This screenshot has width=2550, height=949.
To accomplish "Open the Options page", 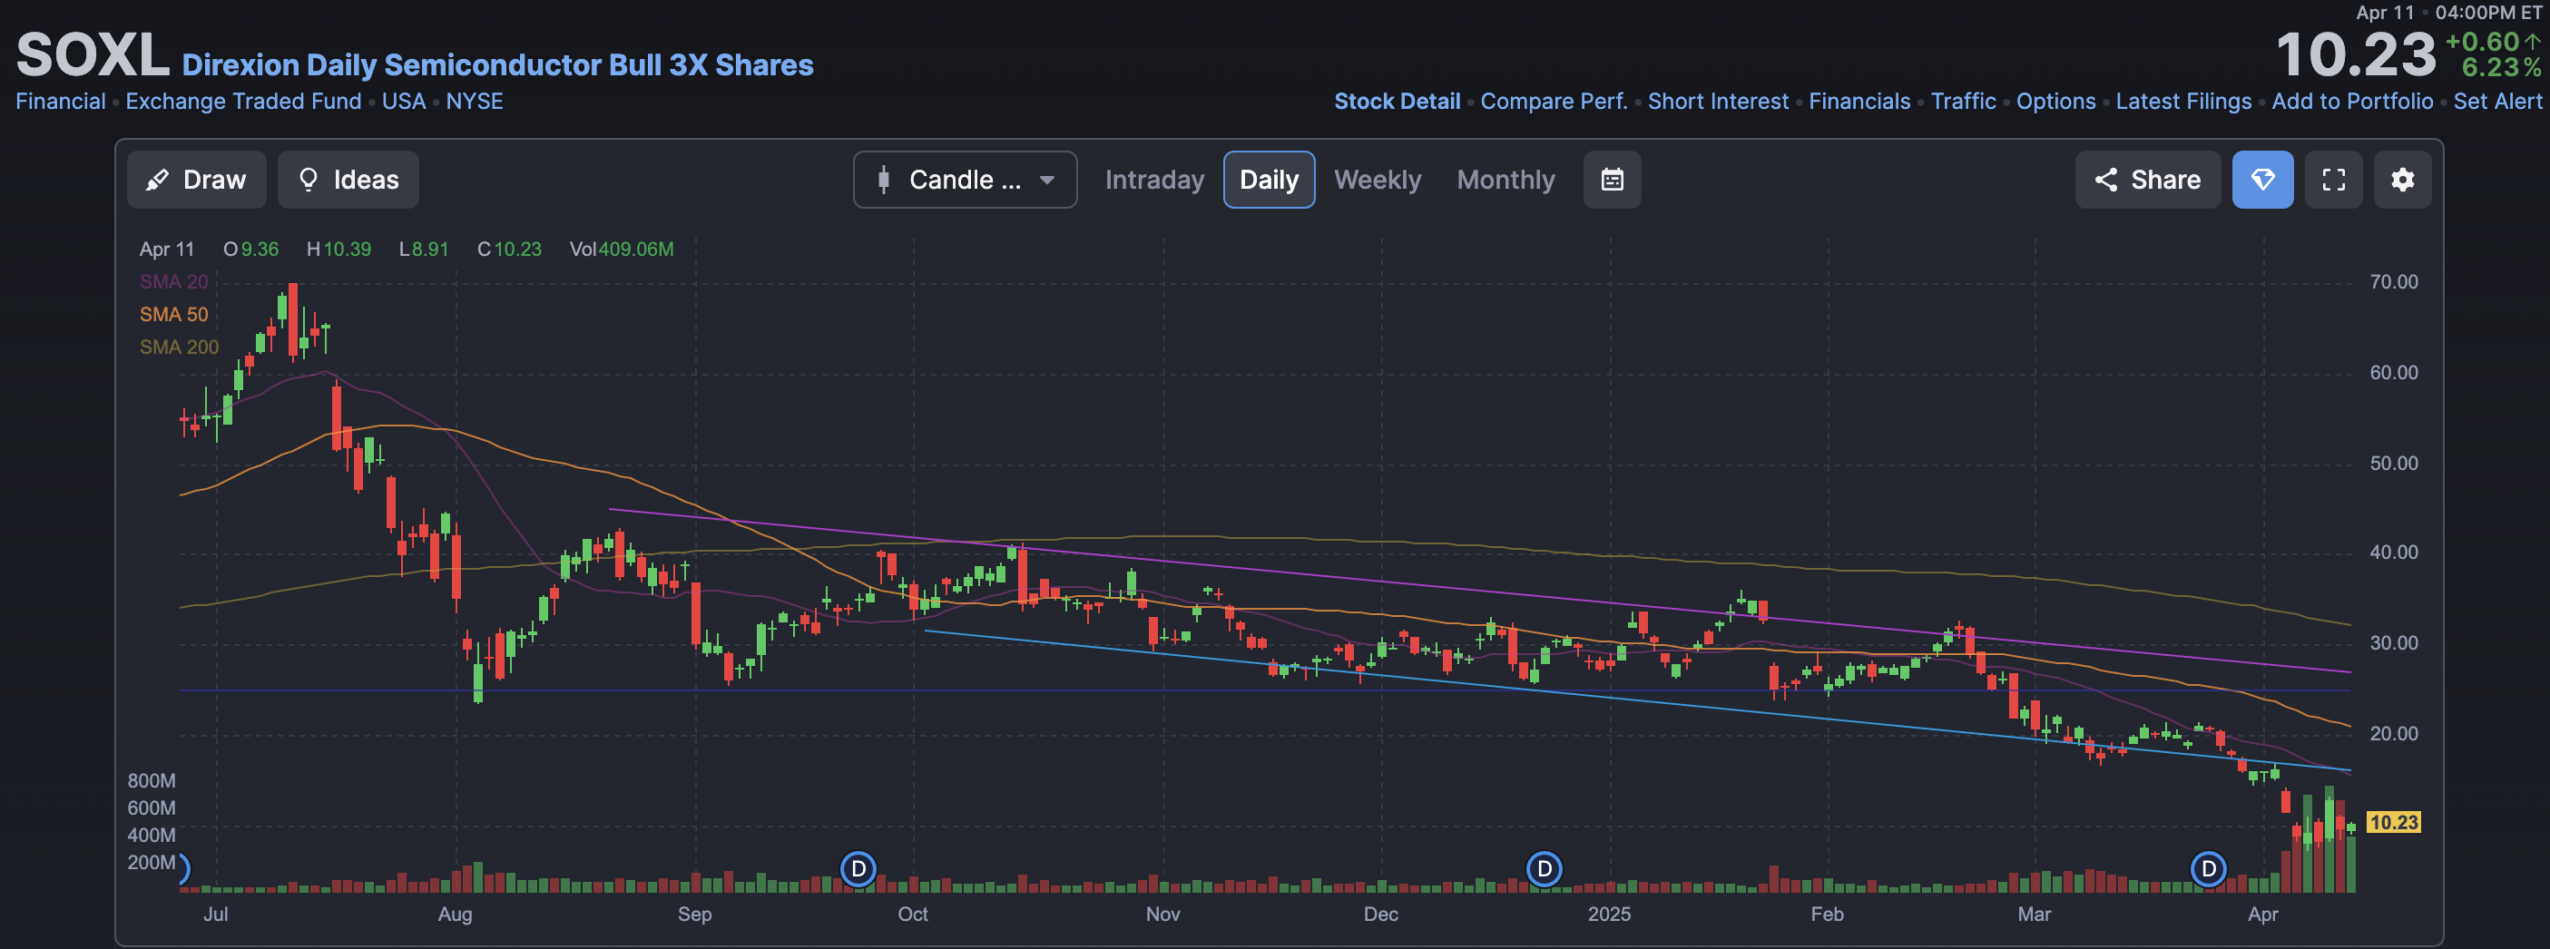I will [x=2055, y=101].
